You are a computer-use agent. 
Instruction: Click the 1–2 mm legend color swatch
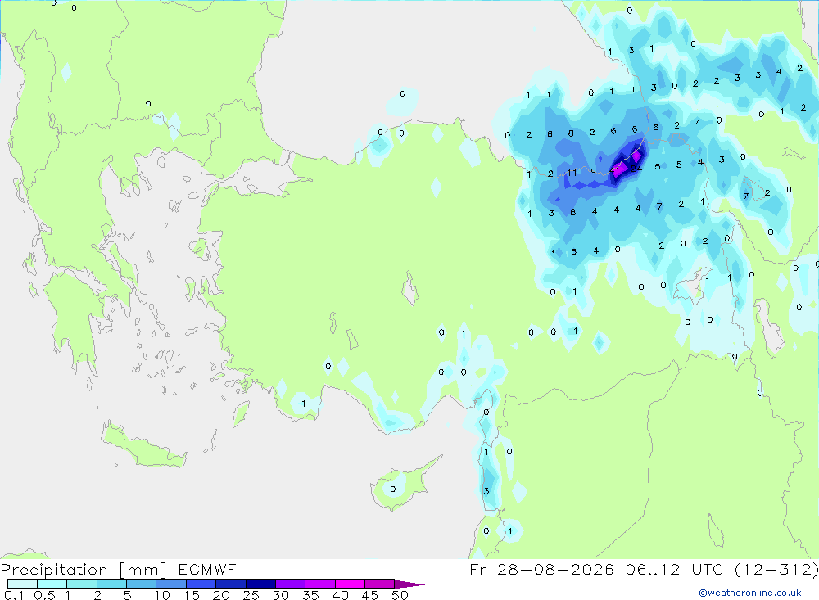pos(82,584)
